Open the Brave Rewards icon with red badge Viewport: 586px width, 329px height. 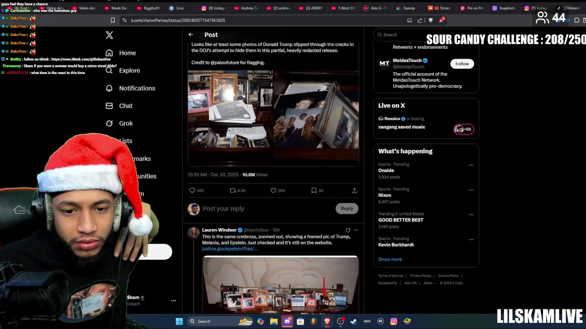441,20
